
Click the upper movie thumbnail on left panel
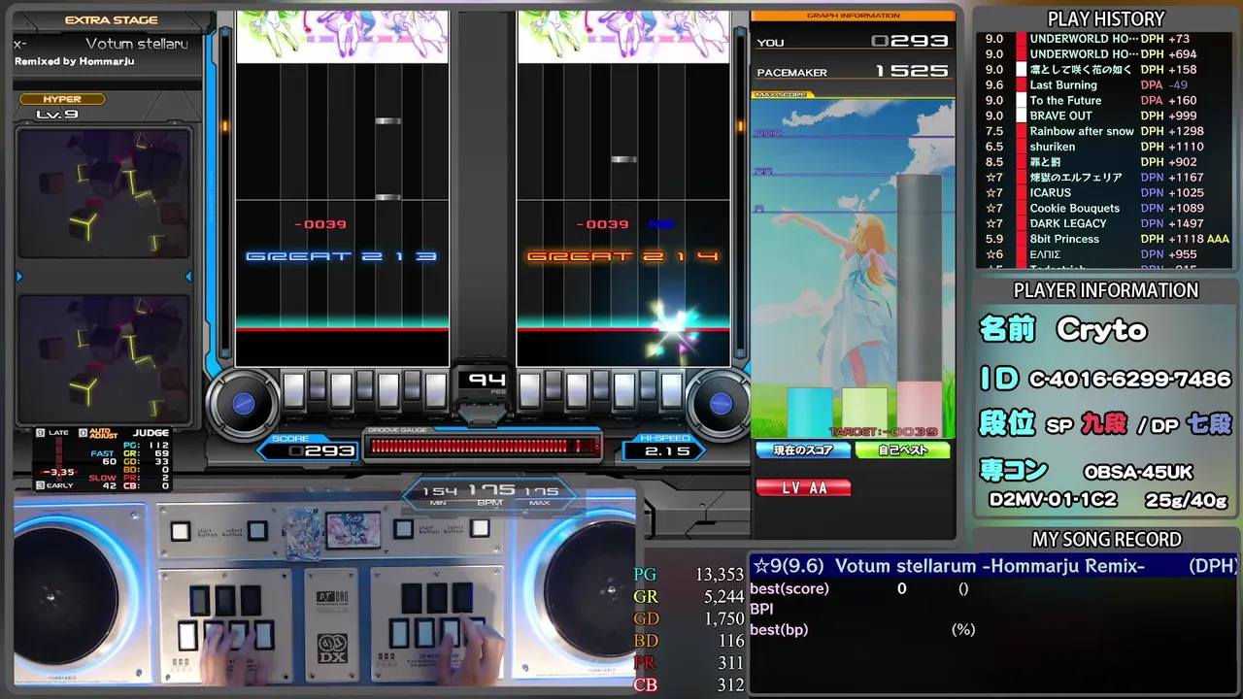click(104, 195)
